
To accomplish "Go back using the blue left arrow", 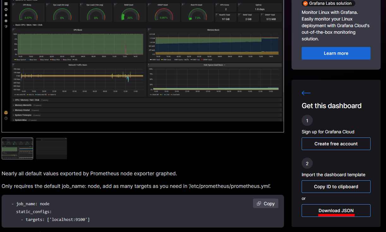I will pyautogui.click(x=306, y=93).
